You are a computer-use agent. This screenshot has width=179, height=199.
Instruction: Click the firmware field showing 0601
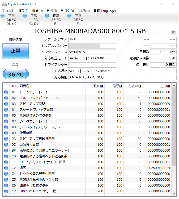(x=92, y=39)
